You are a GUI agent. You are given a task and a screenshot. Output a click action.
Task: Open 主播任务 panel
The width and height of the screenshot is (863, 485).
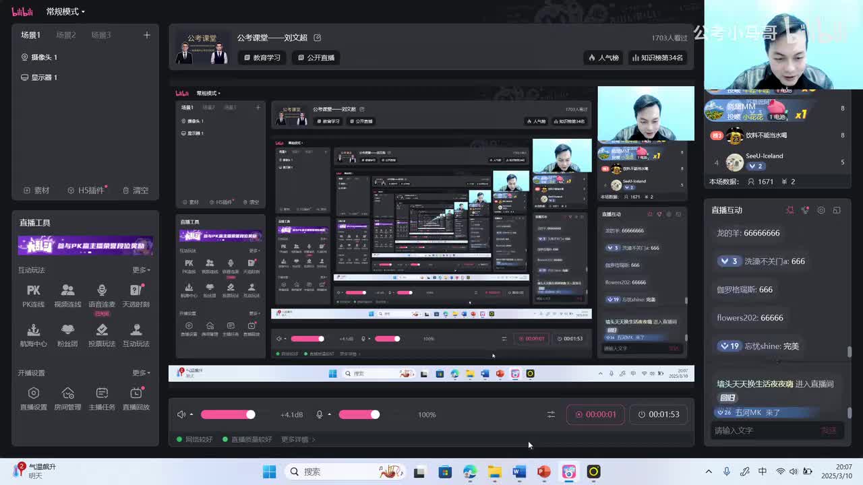pyautogui.click(x=102, y=398)
